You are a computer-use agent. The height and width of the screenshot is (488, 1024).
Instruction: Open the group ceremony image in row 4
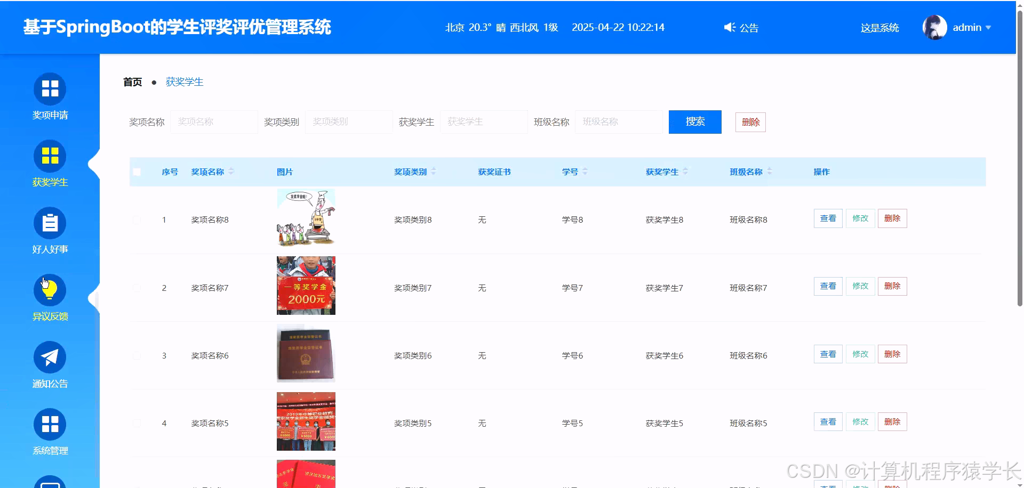306,421
